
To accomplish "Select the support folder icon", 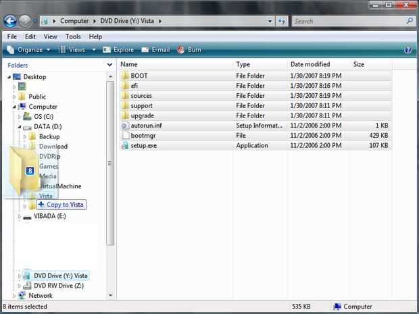I will click(125, 106).
